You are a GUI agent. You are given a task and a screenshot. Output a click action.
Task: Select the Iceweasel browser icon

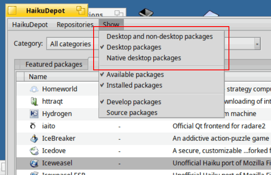34,163
